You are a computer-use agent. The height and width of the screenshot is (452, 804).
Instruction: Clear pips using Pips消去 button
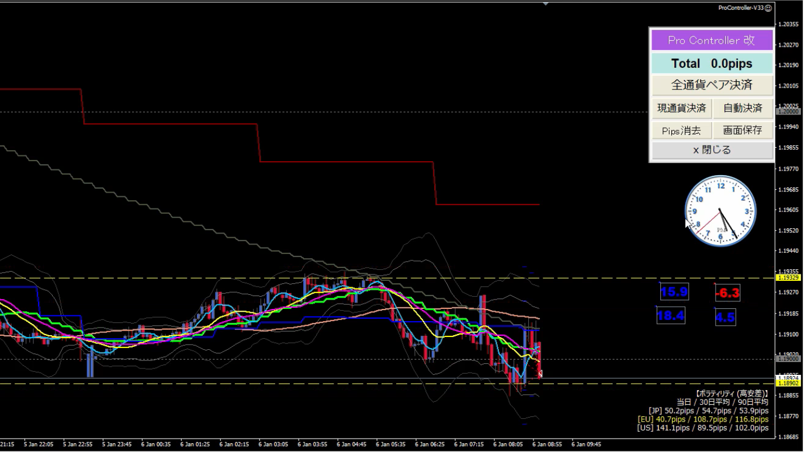681,131
